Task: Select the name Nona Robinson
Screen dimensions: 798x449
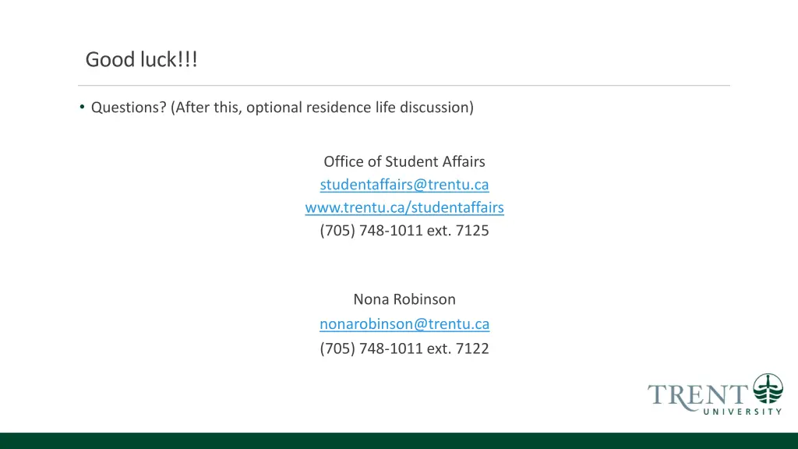Action: 404,299
